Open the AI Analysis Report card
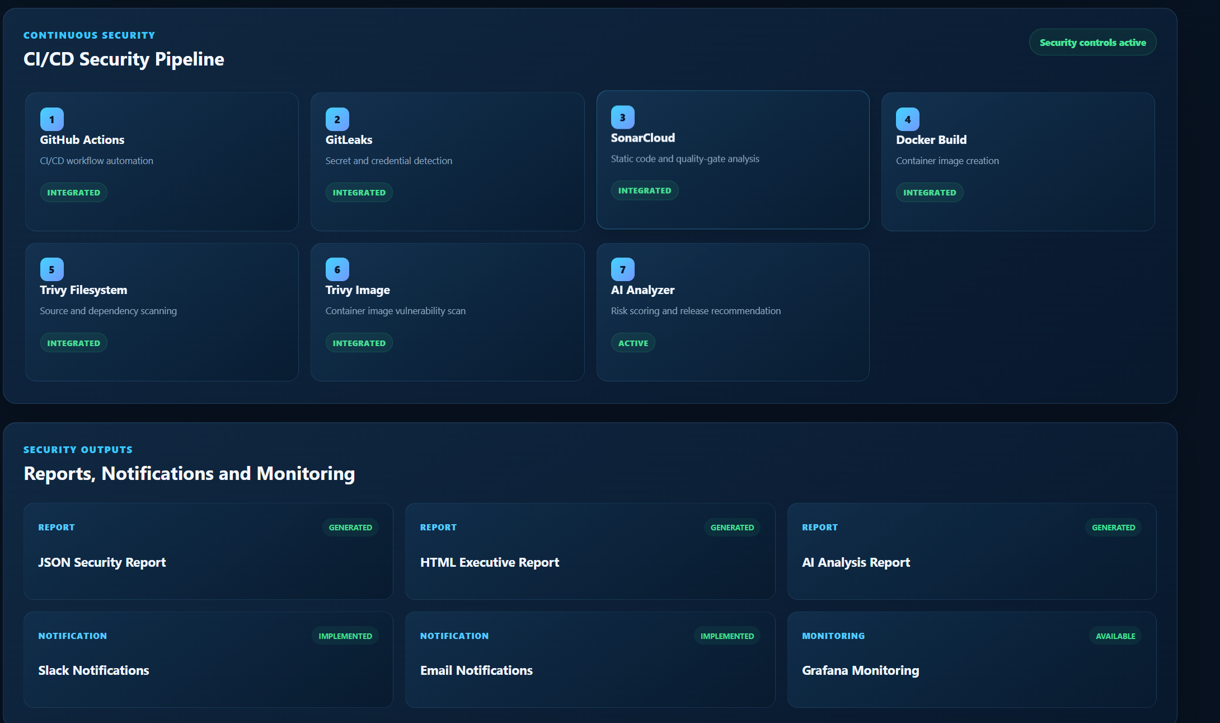Screen dimensions: 1220x723 point(972,551)
